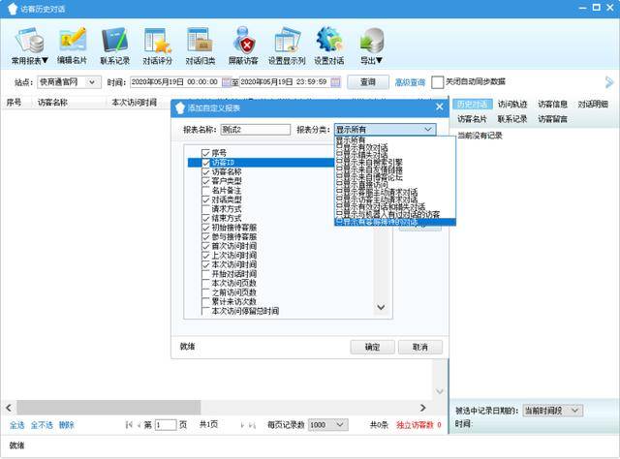Click the 屏蔽访客 shield icon

click(243, 40)
